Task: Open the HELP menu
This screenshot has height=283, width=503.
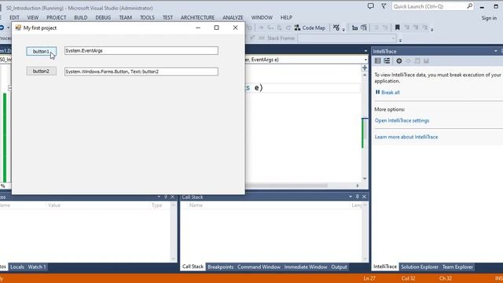Action: [x=286, y=17]
